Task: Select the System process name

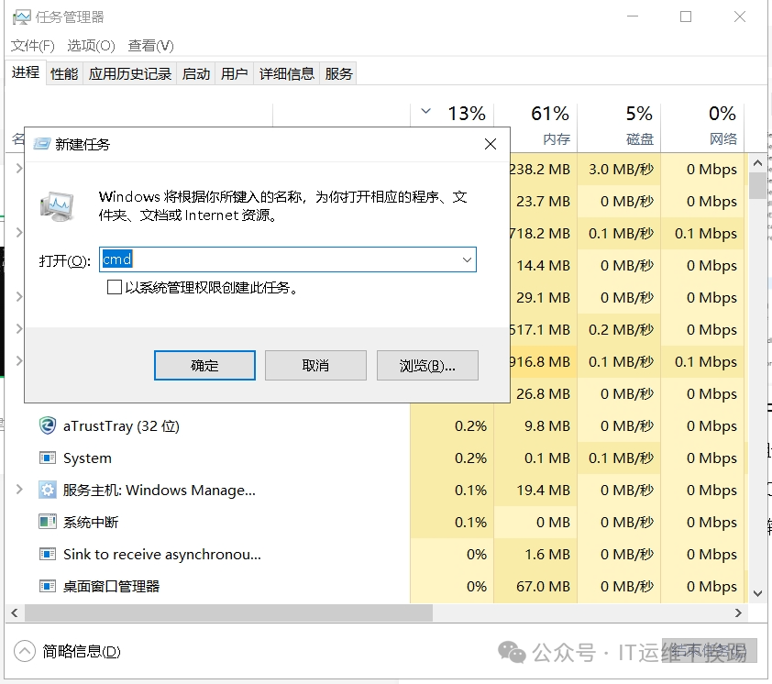Action: click(x=87, y=458)
